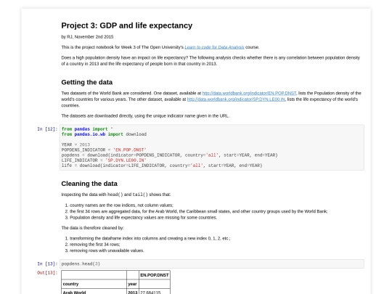
Task: Click inside code cell In [12]
Action: tap(212, 147)
